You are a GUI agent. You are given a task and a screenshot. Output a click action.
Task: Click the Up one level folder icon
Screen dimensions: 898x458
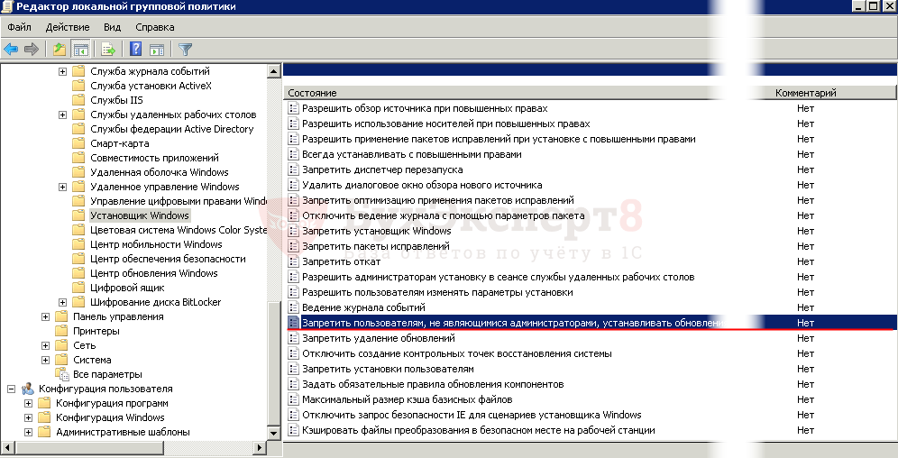click(x=60, y=49)
